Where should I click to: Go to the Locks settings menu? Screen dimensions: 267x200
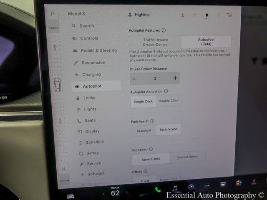89,98
